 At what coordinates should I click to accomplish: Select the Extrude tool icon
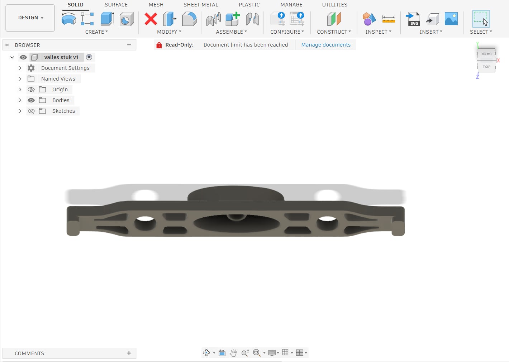pos(107,19)
